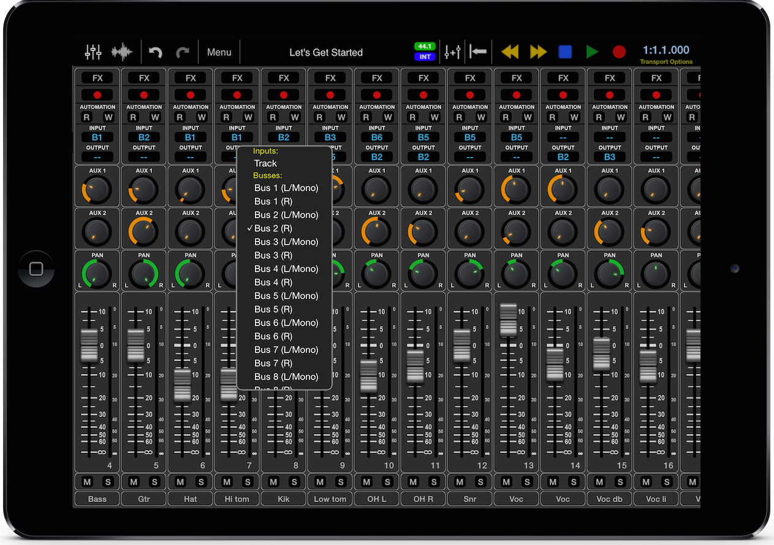Viewport: 774px width, 545px height.
Task: Open the Menu button
Action: [x=219, y=53]
